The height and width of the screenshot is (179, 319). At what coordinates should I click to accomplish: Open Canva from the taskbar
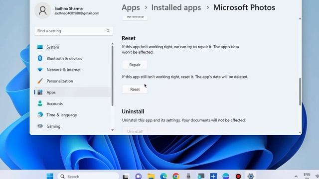pos(226,176)
